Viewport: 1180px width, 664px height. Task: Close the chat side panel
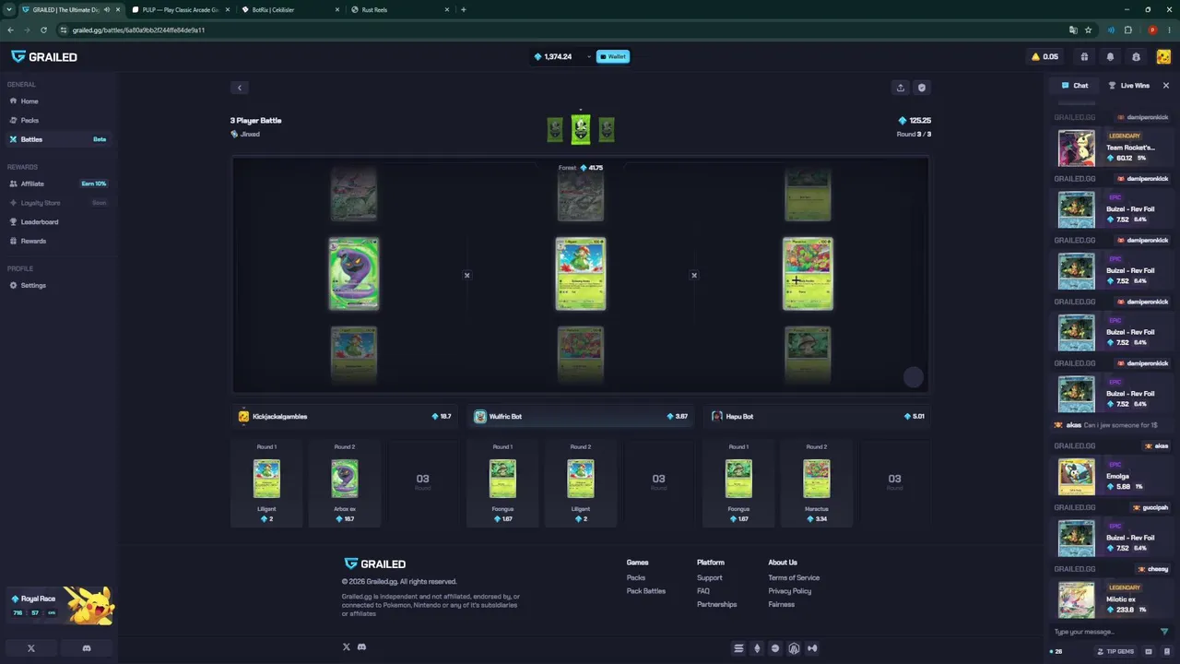click(1165, 86)
